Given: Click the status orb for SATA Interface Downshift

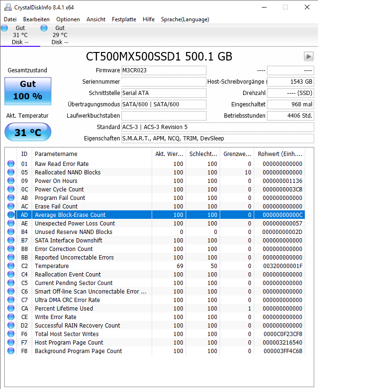Looking at the screenshot, I should point(11,240).
